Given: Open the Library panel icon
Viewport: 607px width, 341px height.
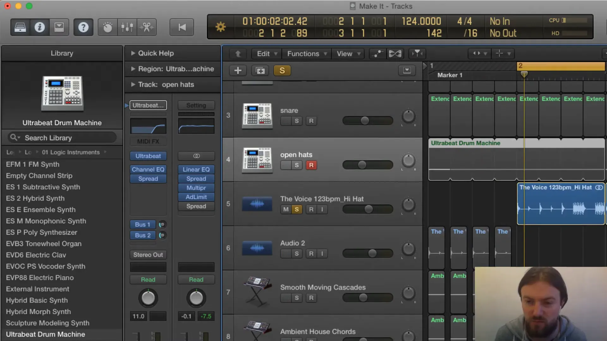Looking at the screenshot, I should tap(20, 27).
